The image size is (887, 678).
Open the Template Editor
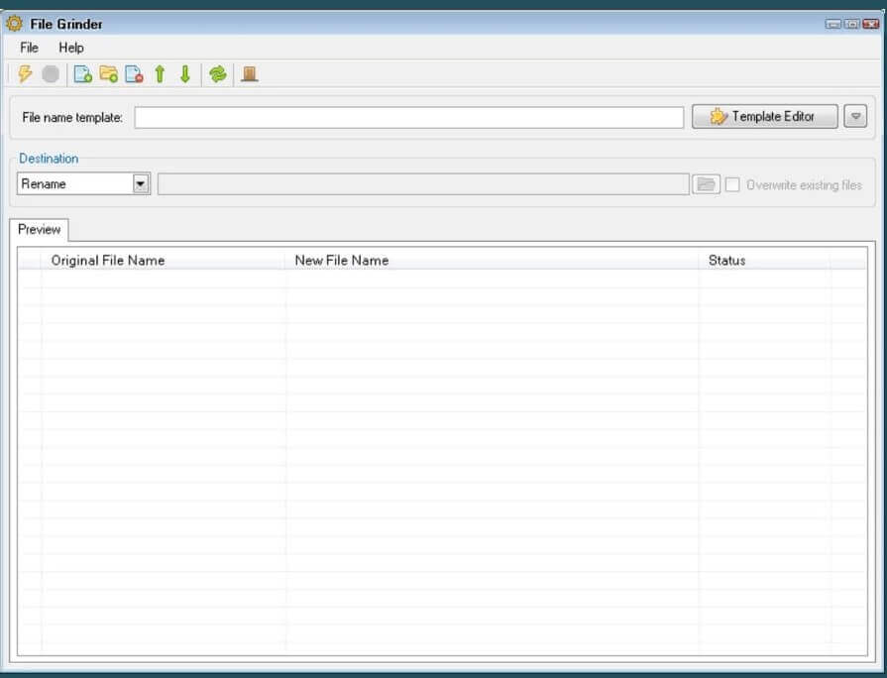[765, 117]
